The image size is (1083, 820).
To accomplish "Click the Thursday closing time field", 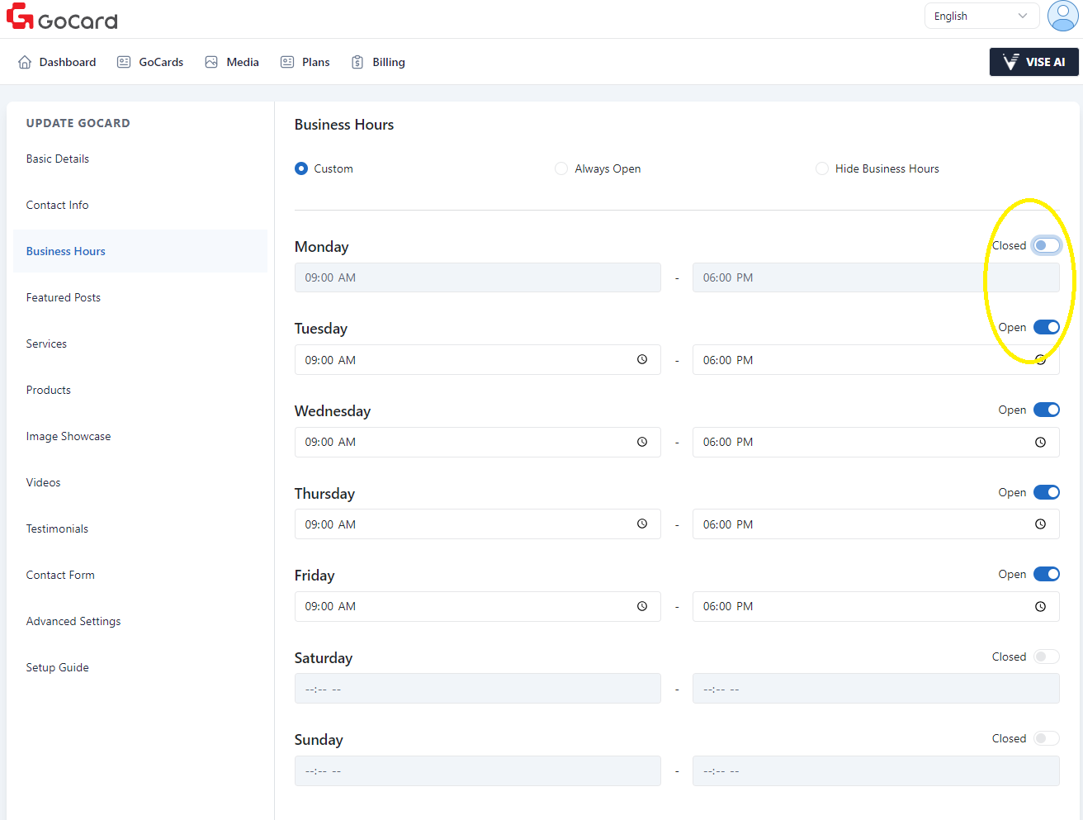I will point(858,524).
